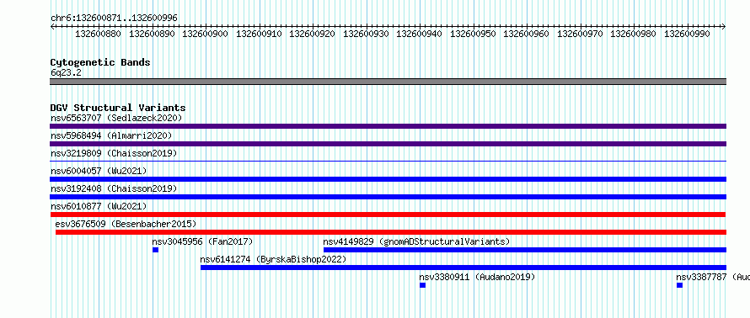The height and width of the screenshot is (318, 750).
Task: Click ruler position 132600980
Action: 634,34
